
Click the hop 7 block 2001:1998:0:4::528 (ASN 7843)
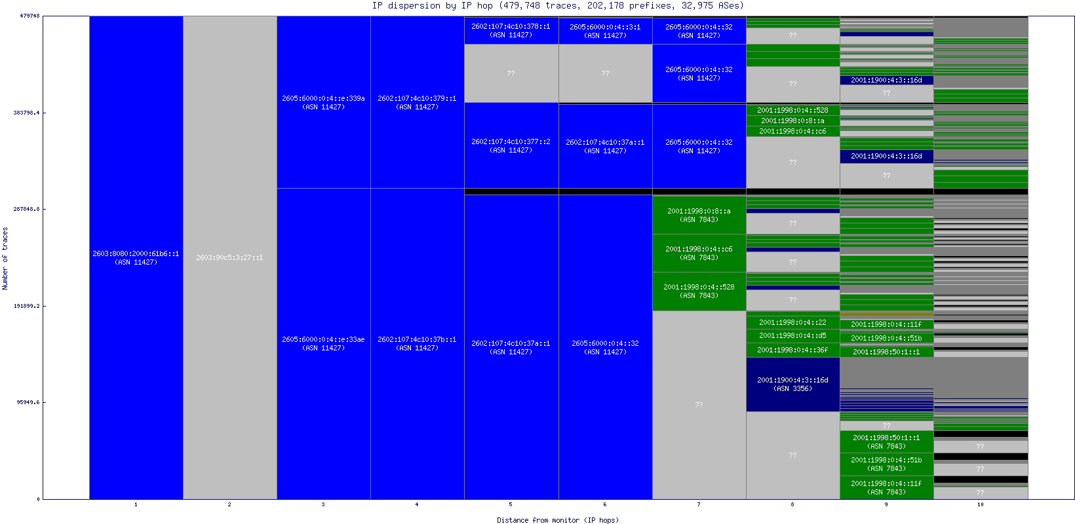(x=699, y=291)
